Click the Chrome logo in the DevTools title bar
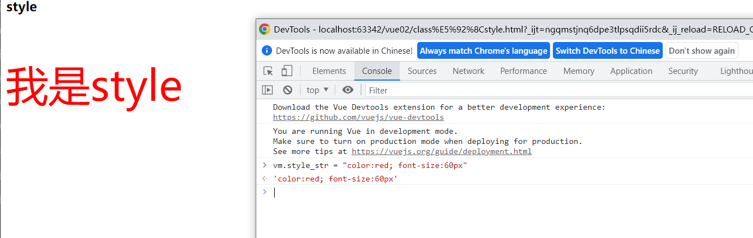The image size is (753, 238). [265, 29]
